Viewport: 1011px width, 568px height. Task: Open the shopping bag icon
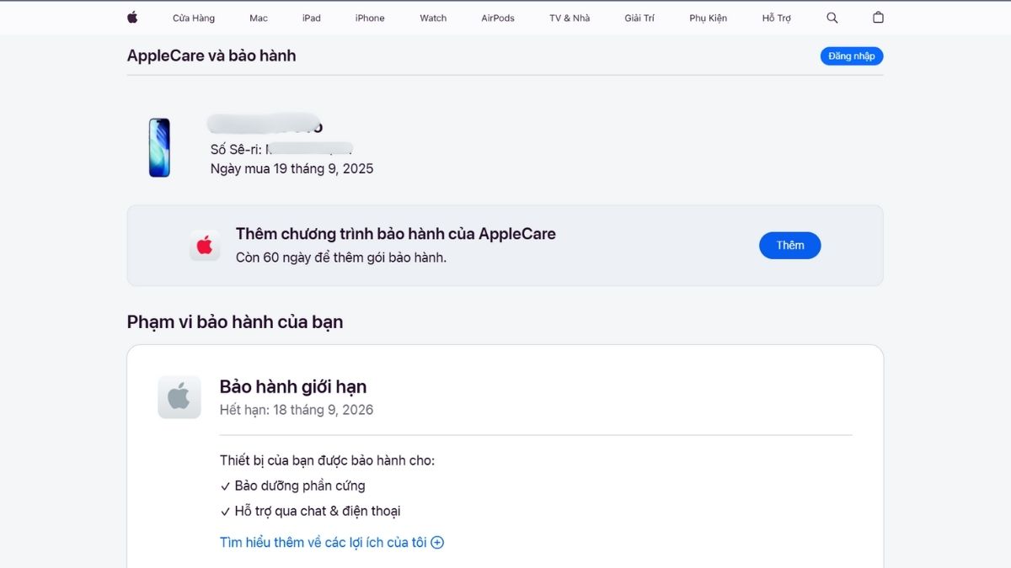click(879, 18)
